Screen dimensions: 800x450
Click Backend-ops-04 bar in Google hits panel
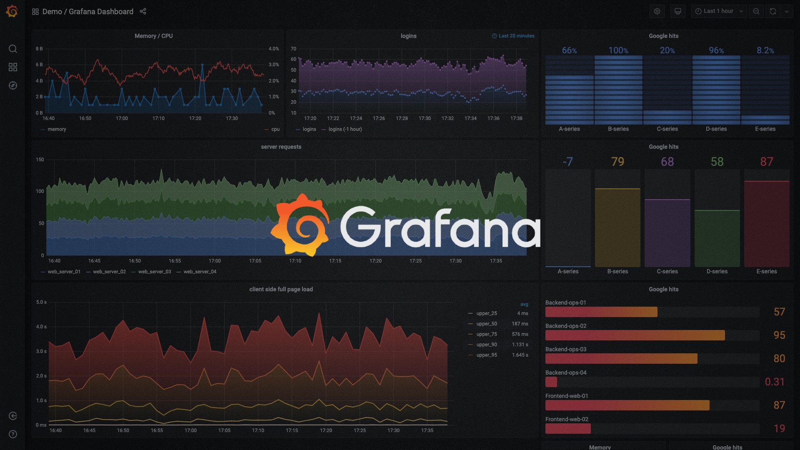[x=551, y=382]
